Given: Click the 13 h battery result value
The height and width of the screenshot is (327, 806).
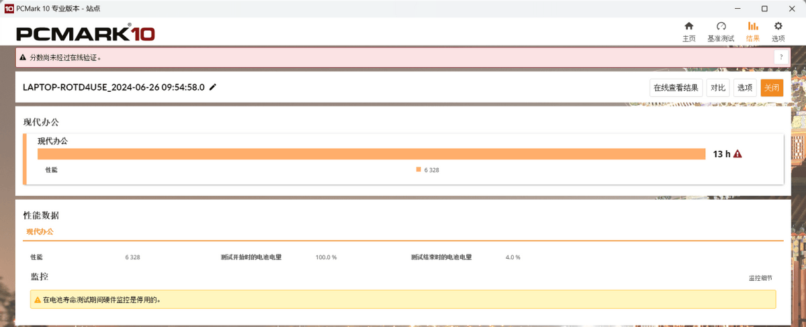Looking at the screenshot, I should 721,154.
